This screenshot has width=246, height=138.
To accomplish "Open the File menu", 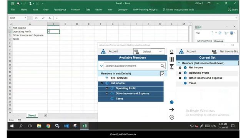I will point(13,10).
